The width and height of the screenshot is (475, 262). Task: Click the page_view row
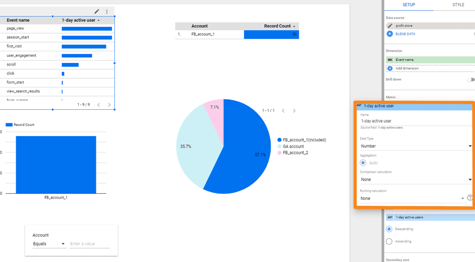[x=57, y=29]
